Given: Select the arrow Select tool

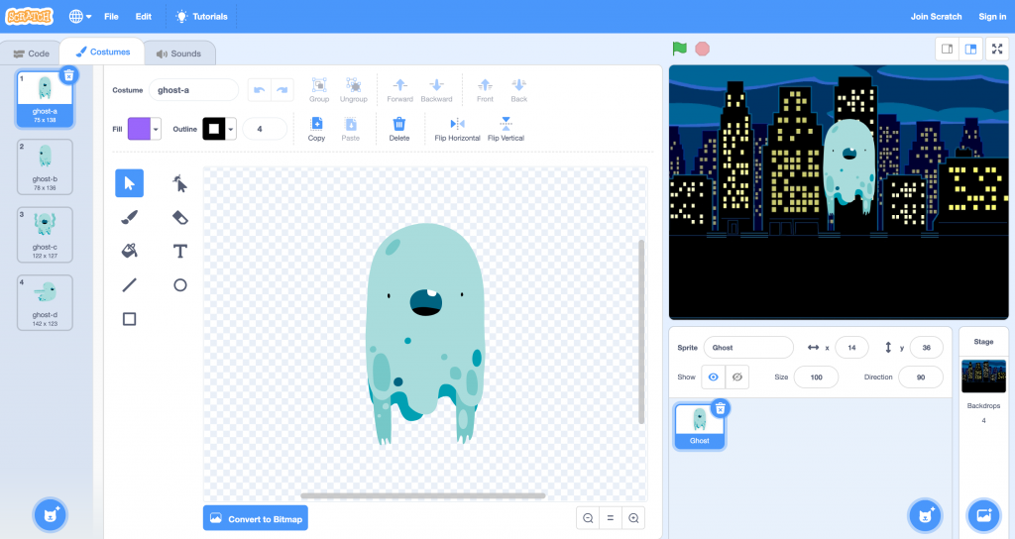Looking at the screenshot, I should click(x=130, y=183).
